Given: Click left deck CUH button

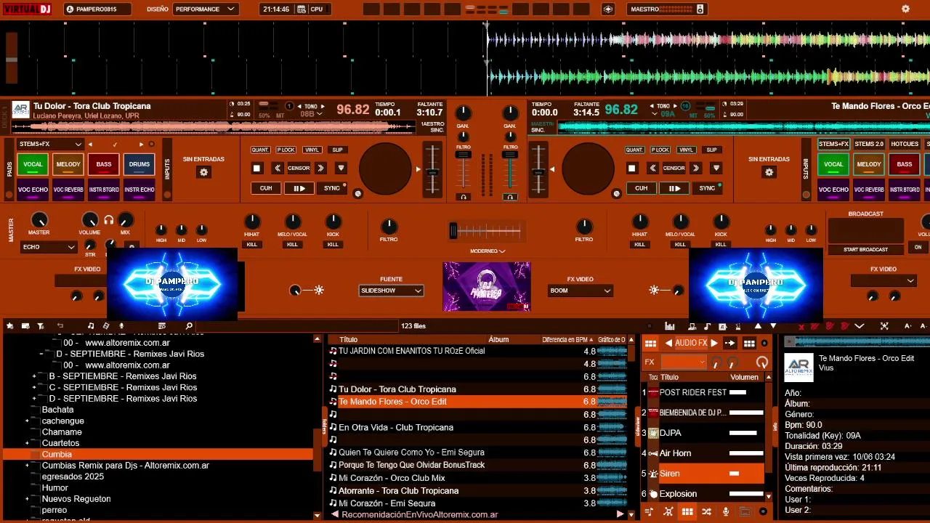Looking at the screenshot, I should (266, 188).
